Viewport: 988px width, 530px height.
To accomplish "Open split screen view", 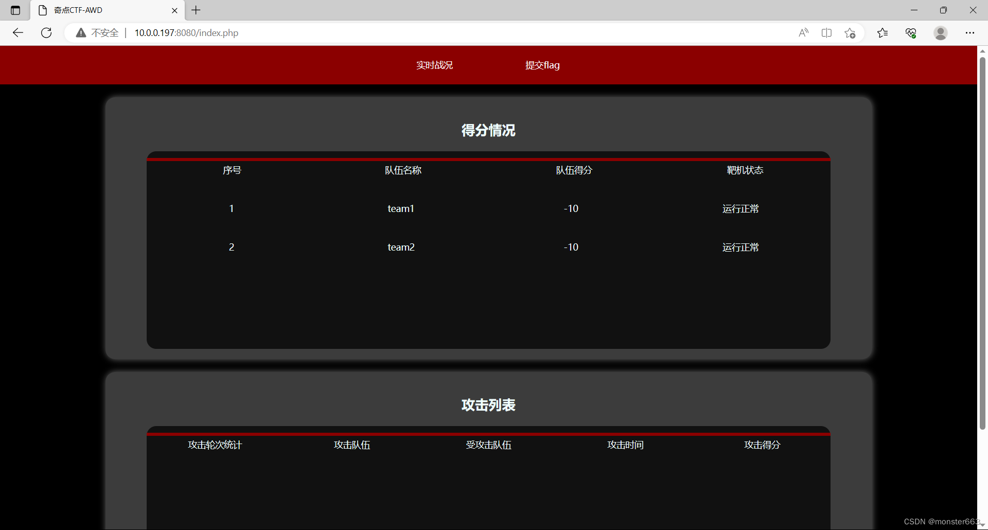I will click(826, 33).
